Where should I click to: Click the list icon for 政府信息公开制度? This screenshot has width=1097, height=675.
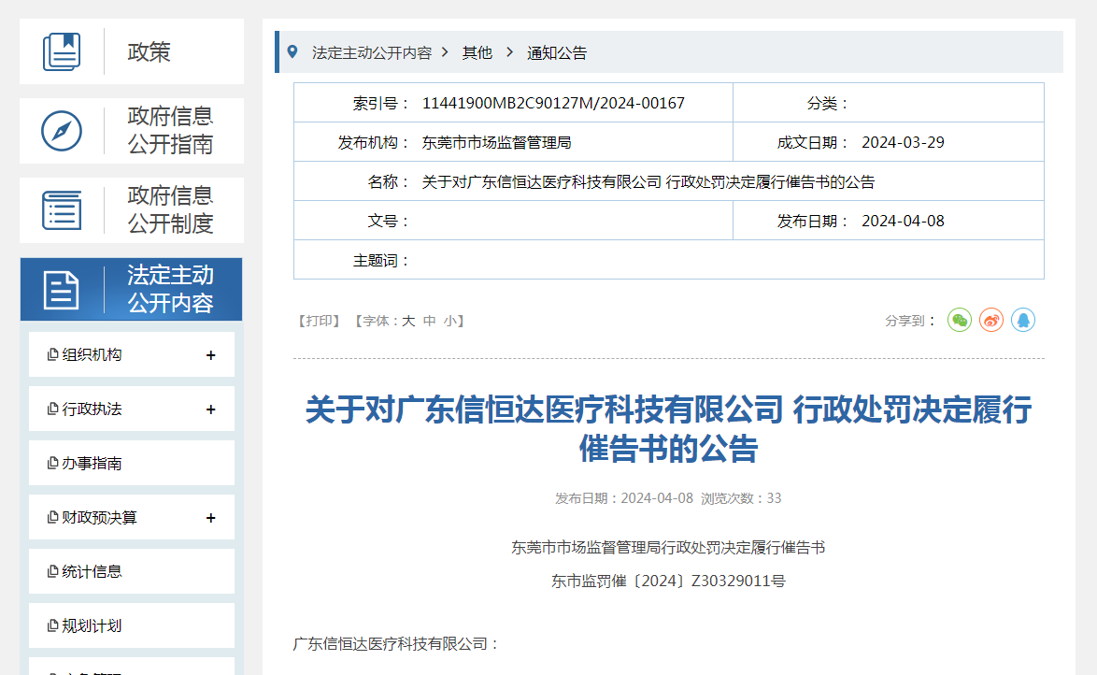[62, 210]
